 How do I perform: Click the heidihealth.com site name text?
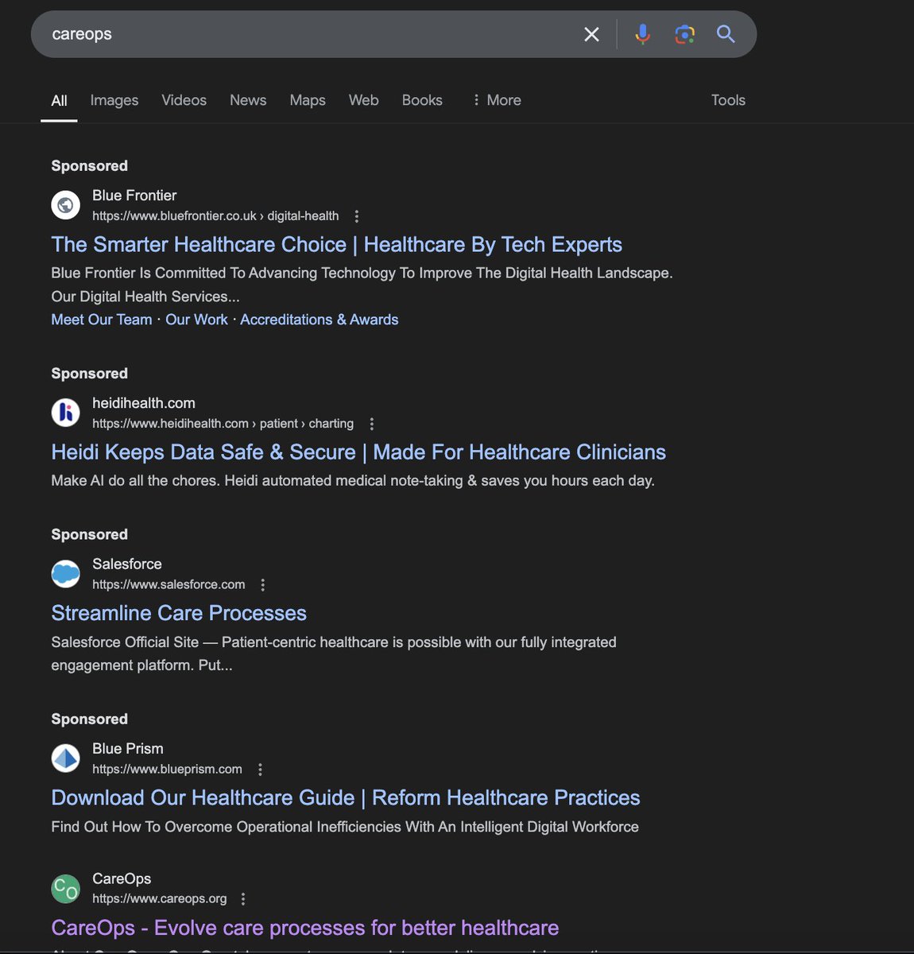click(x=144, y=403)
